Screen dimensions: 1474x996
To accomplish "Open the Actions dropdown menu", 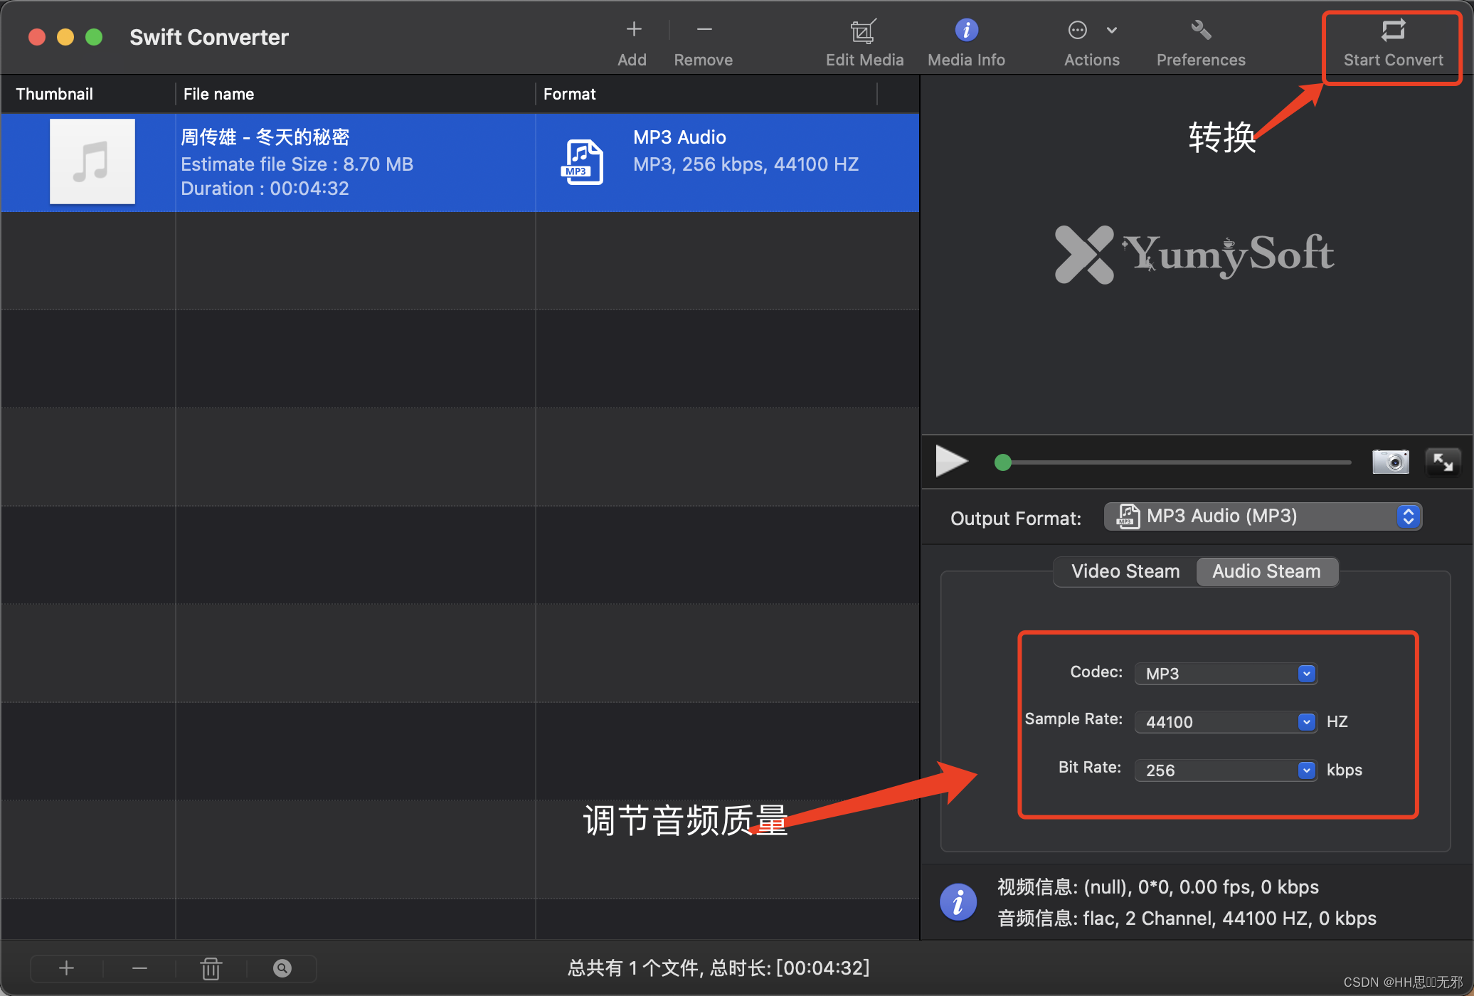I will tap(1091, 31).
